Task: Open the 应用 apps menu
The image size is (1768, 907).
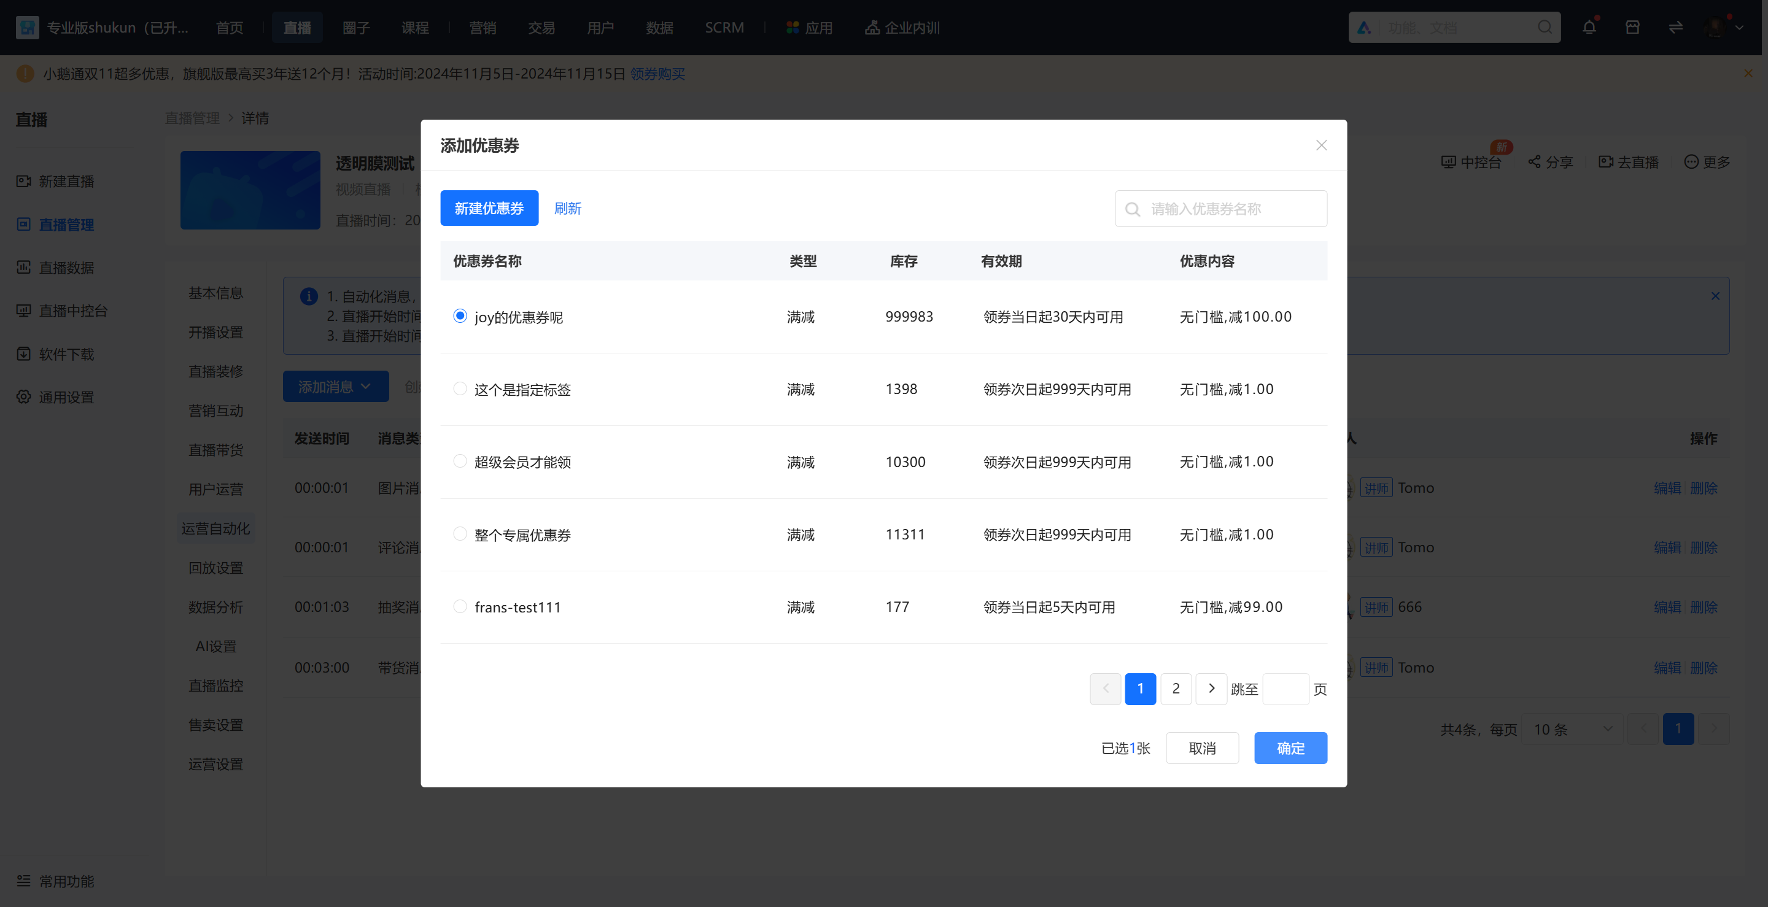Action: point(809,28)
